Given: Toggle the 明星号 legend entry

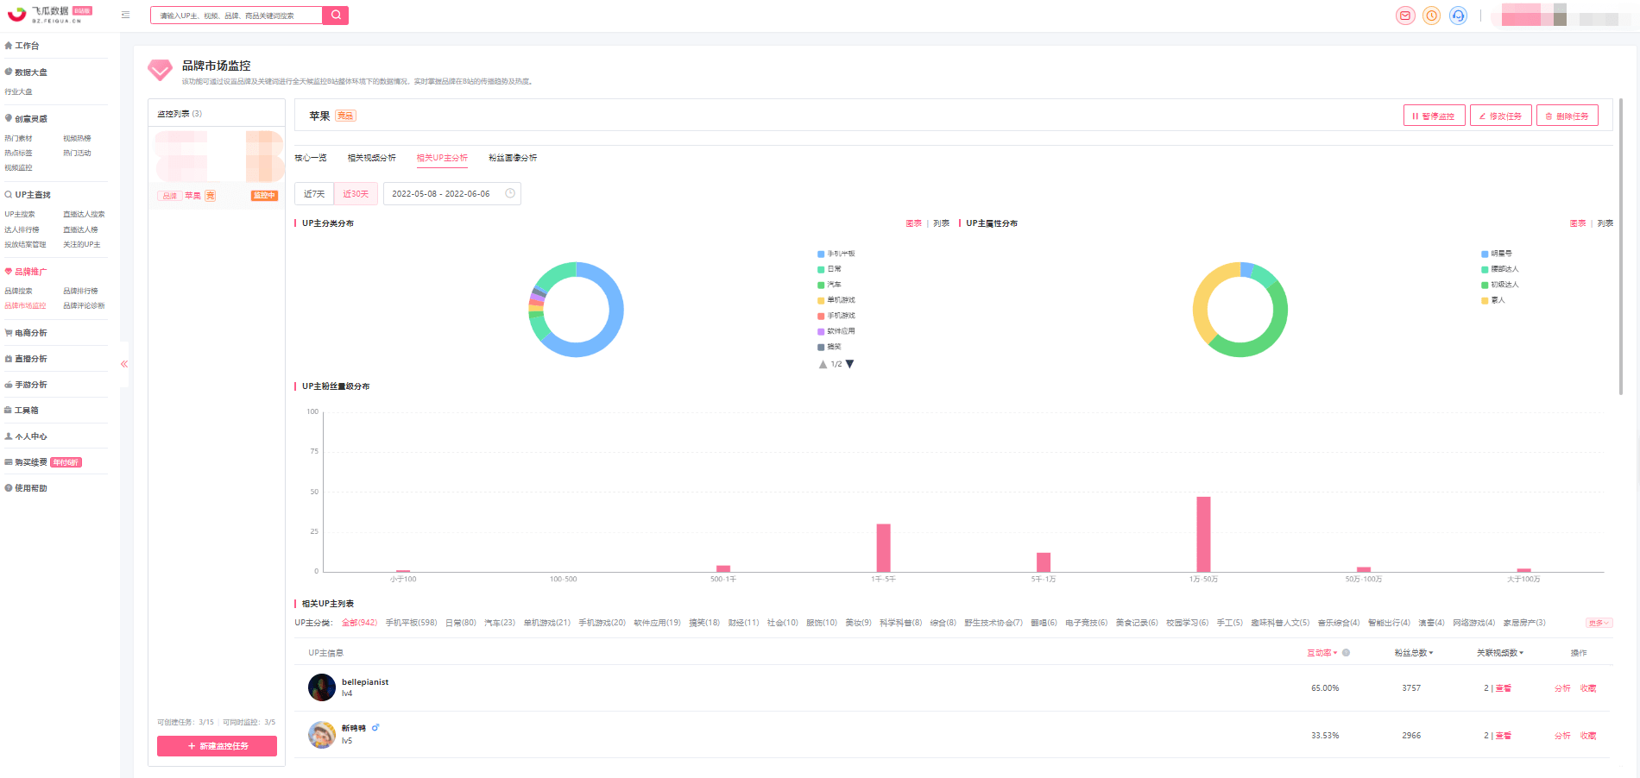Looking at the screenshot, I should click(x=1497, y=254).
